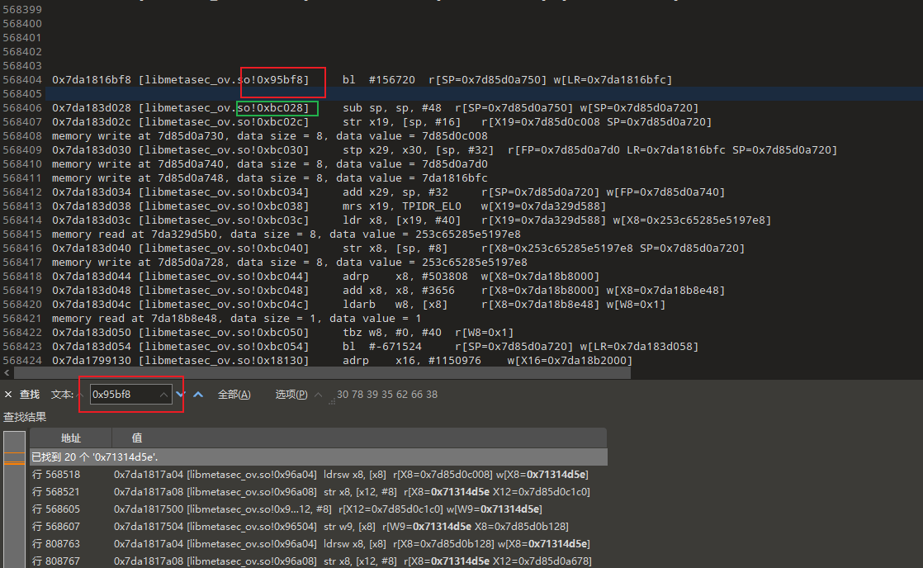
Task: Click the str x19, [sp, #16] instruction
Action: pos(401,122)
